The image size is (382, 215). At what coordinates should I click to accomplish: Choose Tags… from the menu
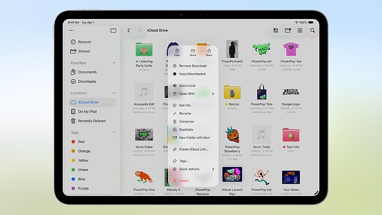coord(193,161)
